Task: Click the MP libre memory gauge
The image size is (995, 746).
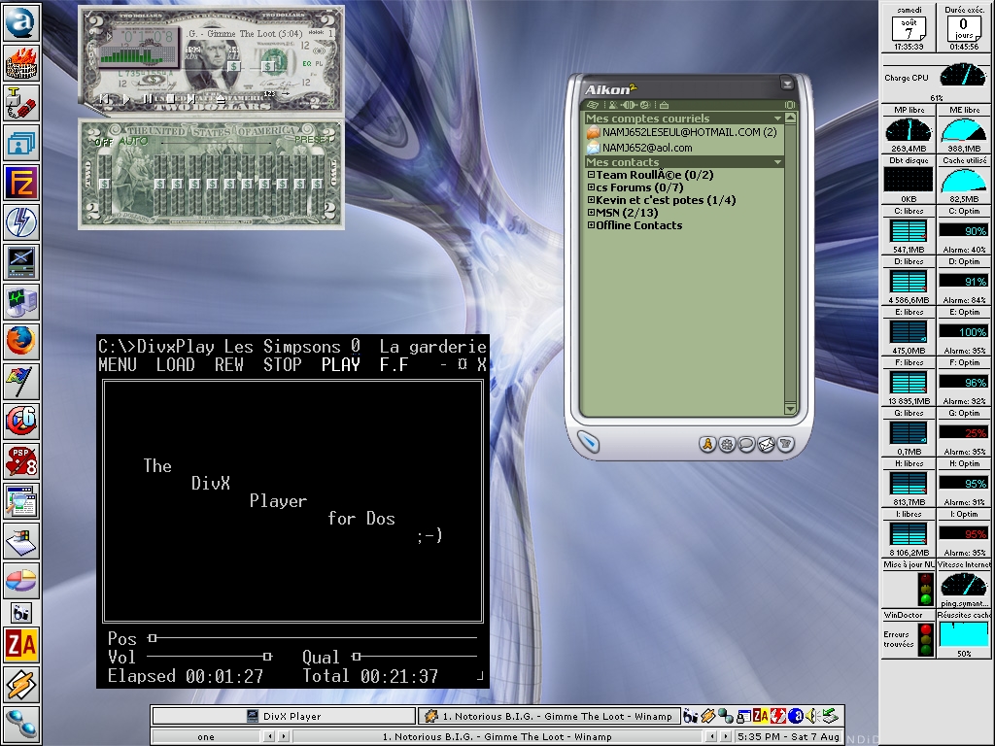Action: [909, 129]
